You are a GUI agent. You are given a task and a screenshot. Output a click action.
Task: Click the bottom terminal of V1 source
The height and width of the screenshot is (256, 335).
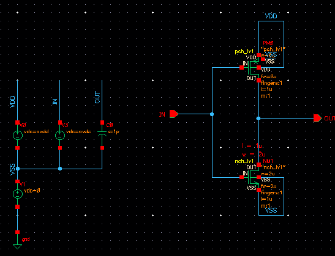tap(18, 207)
